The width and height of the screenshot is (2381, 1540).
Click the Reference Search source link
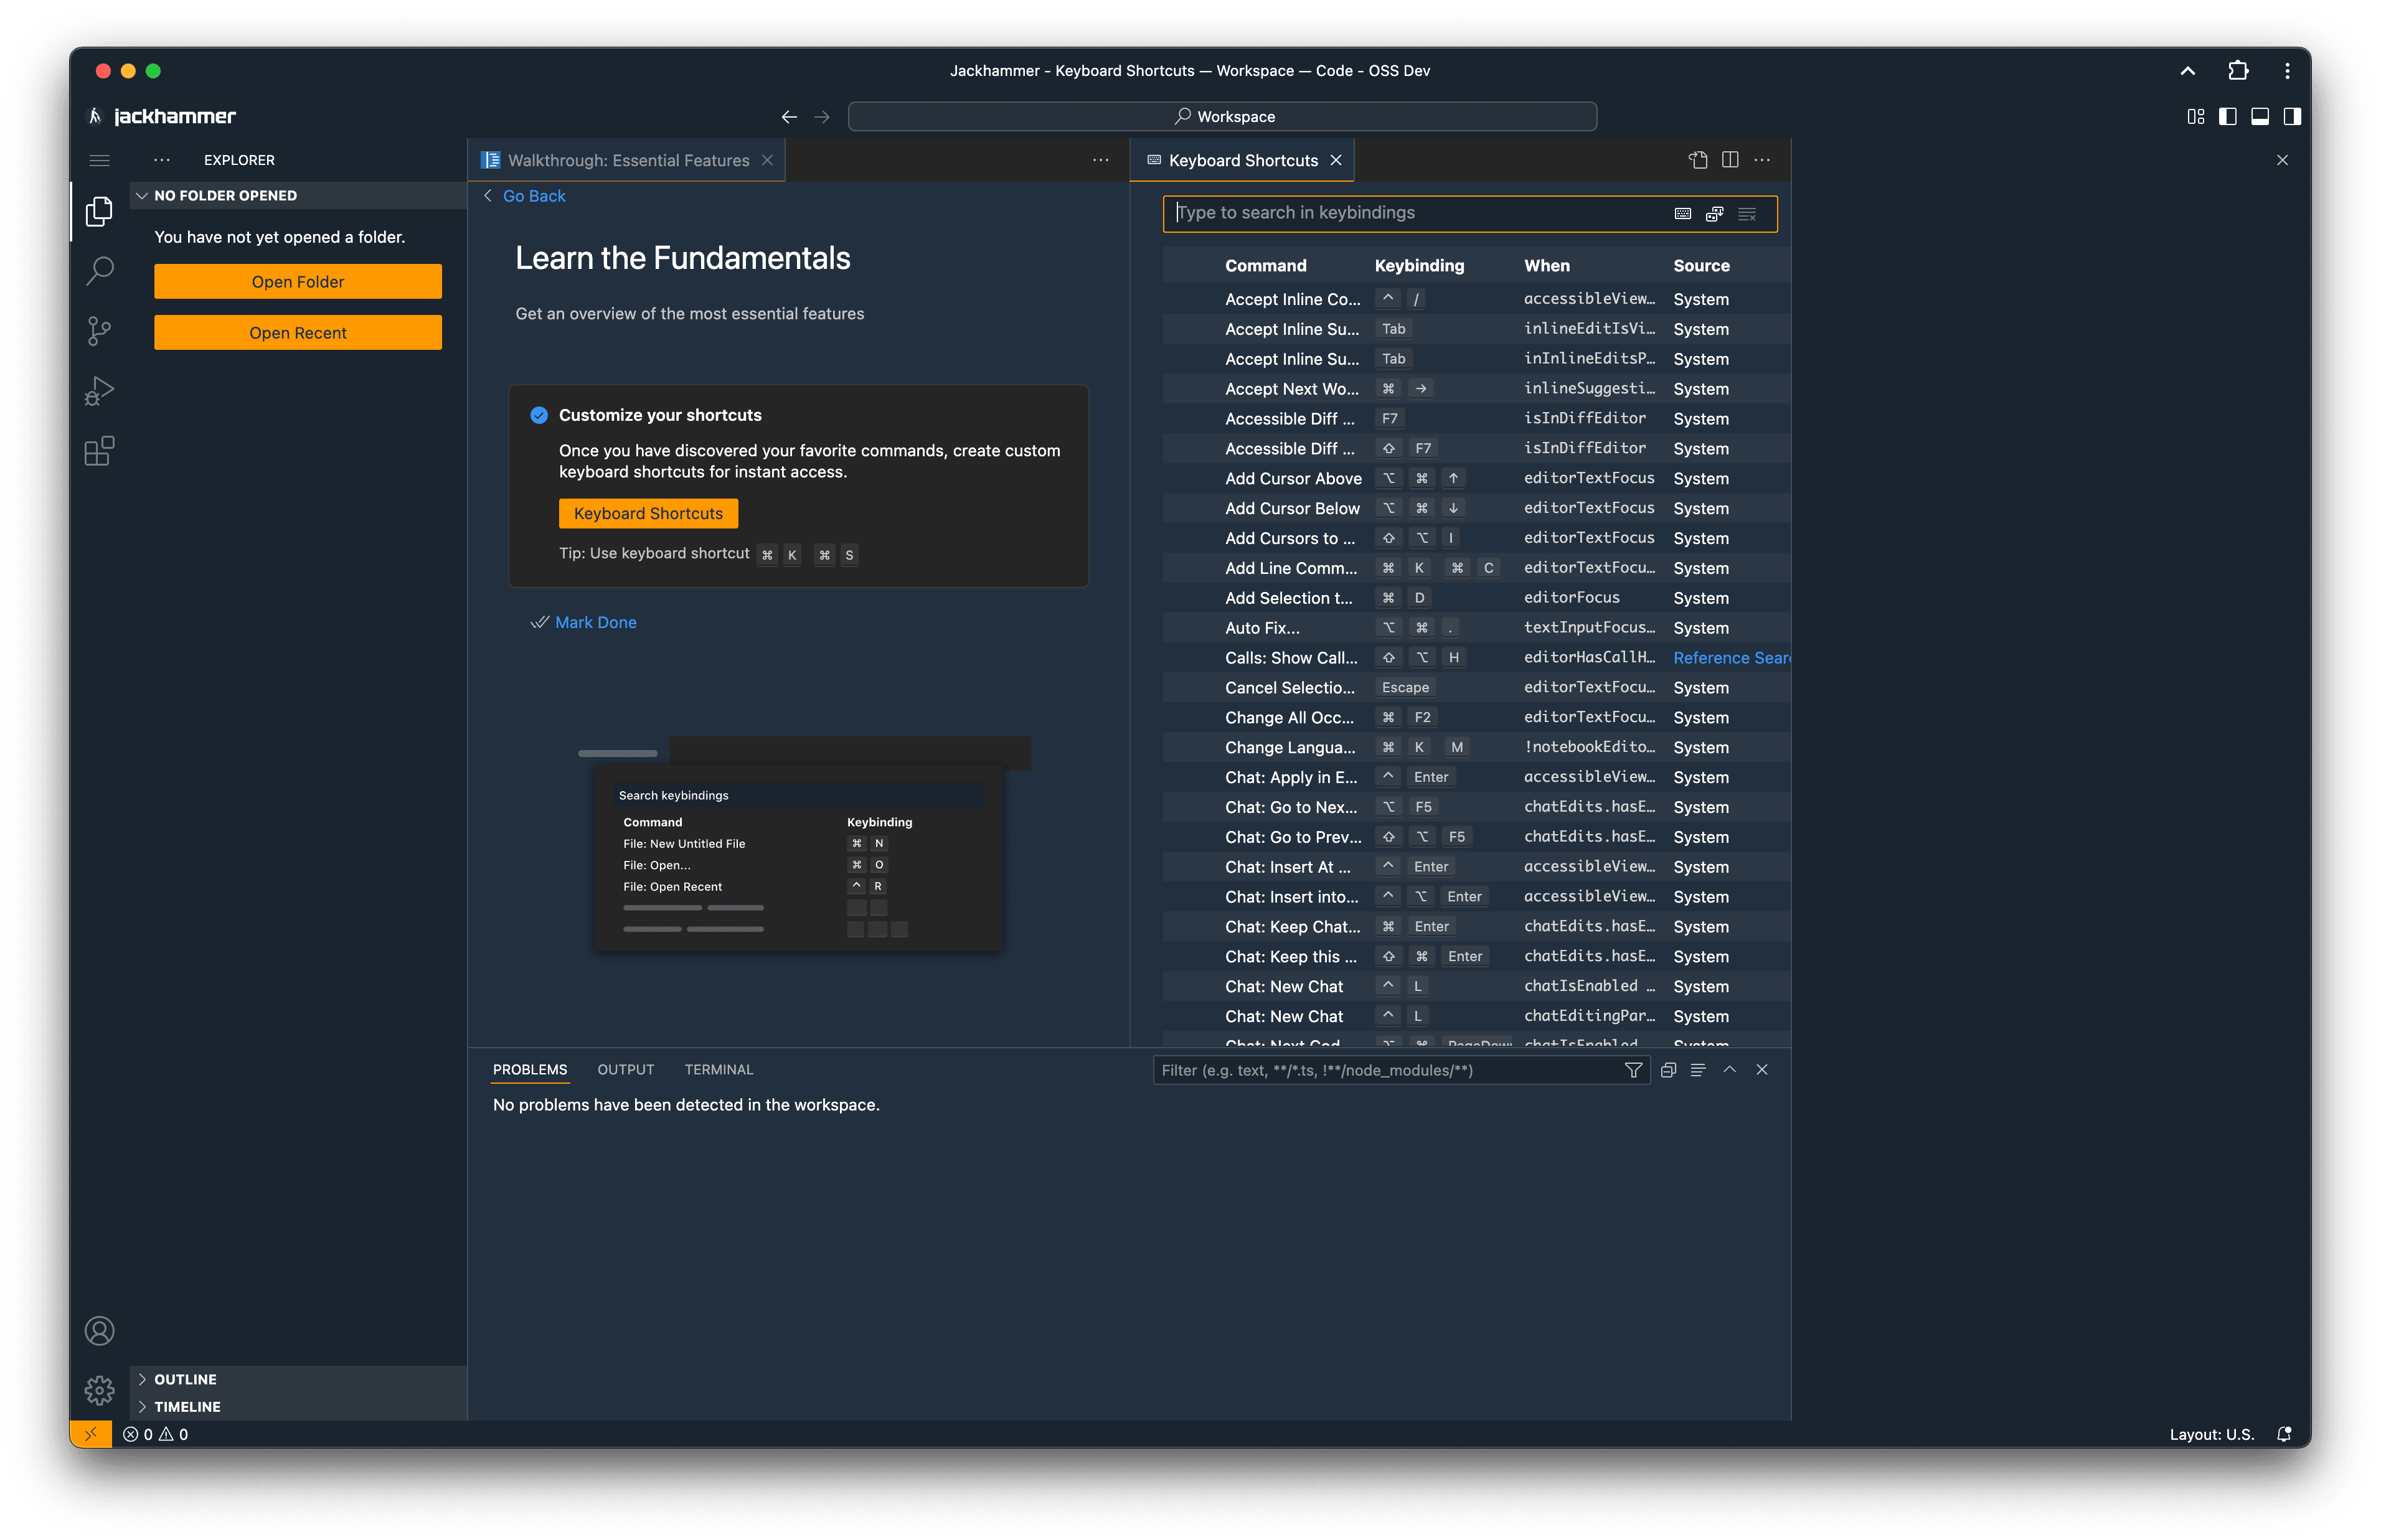point(1731,658)
